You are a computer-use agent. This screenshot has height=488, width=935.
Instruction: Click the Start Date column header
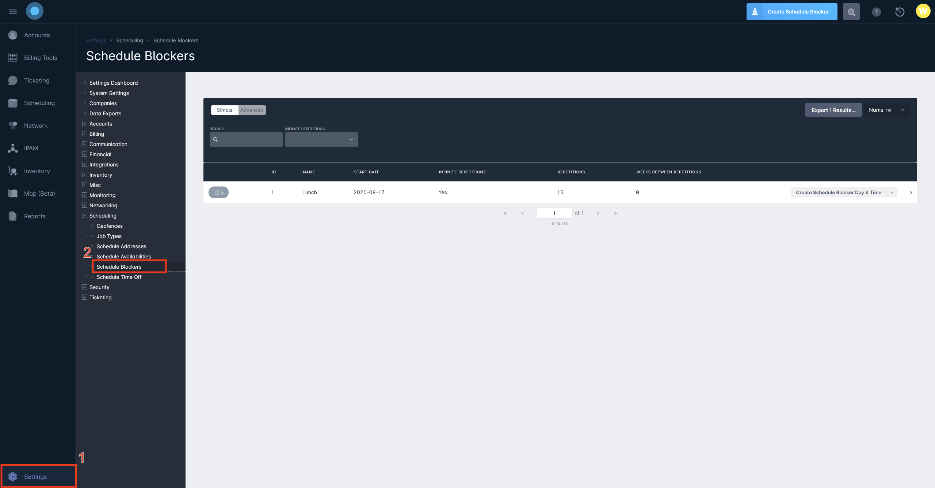(x=367, y=172)
